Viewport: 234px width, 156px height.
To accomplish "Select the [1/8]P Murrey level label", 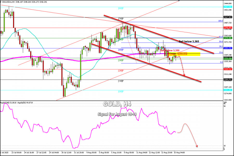I will coord(121,81).
